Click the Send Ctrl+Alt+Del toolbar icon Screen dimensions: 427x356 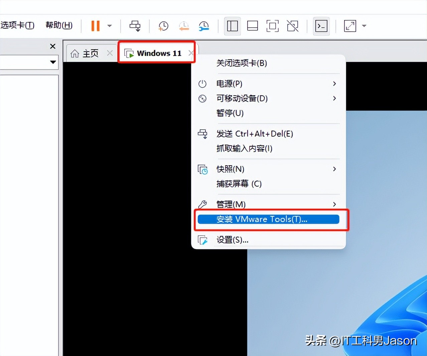click(135, 26)
